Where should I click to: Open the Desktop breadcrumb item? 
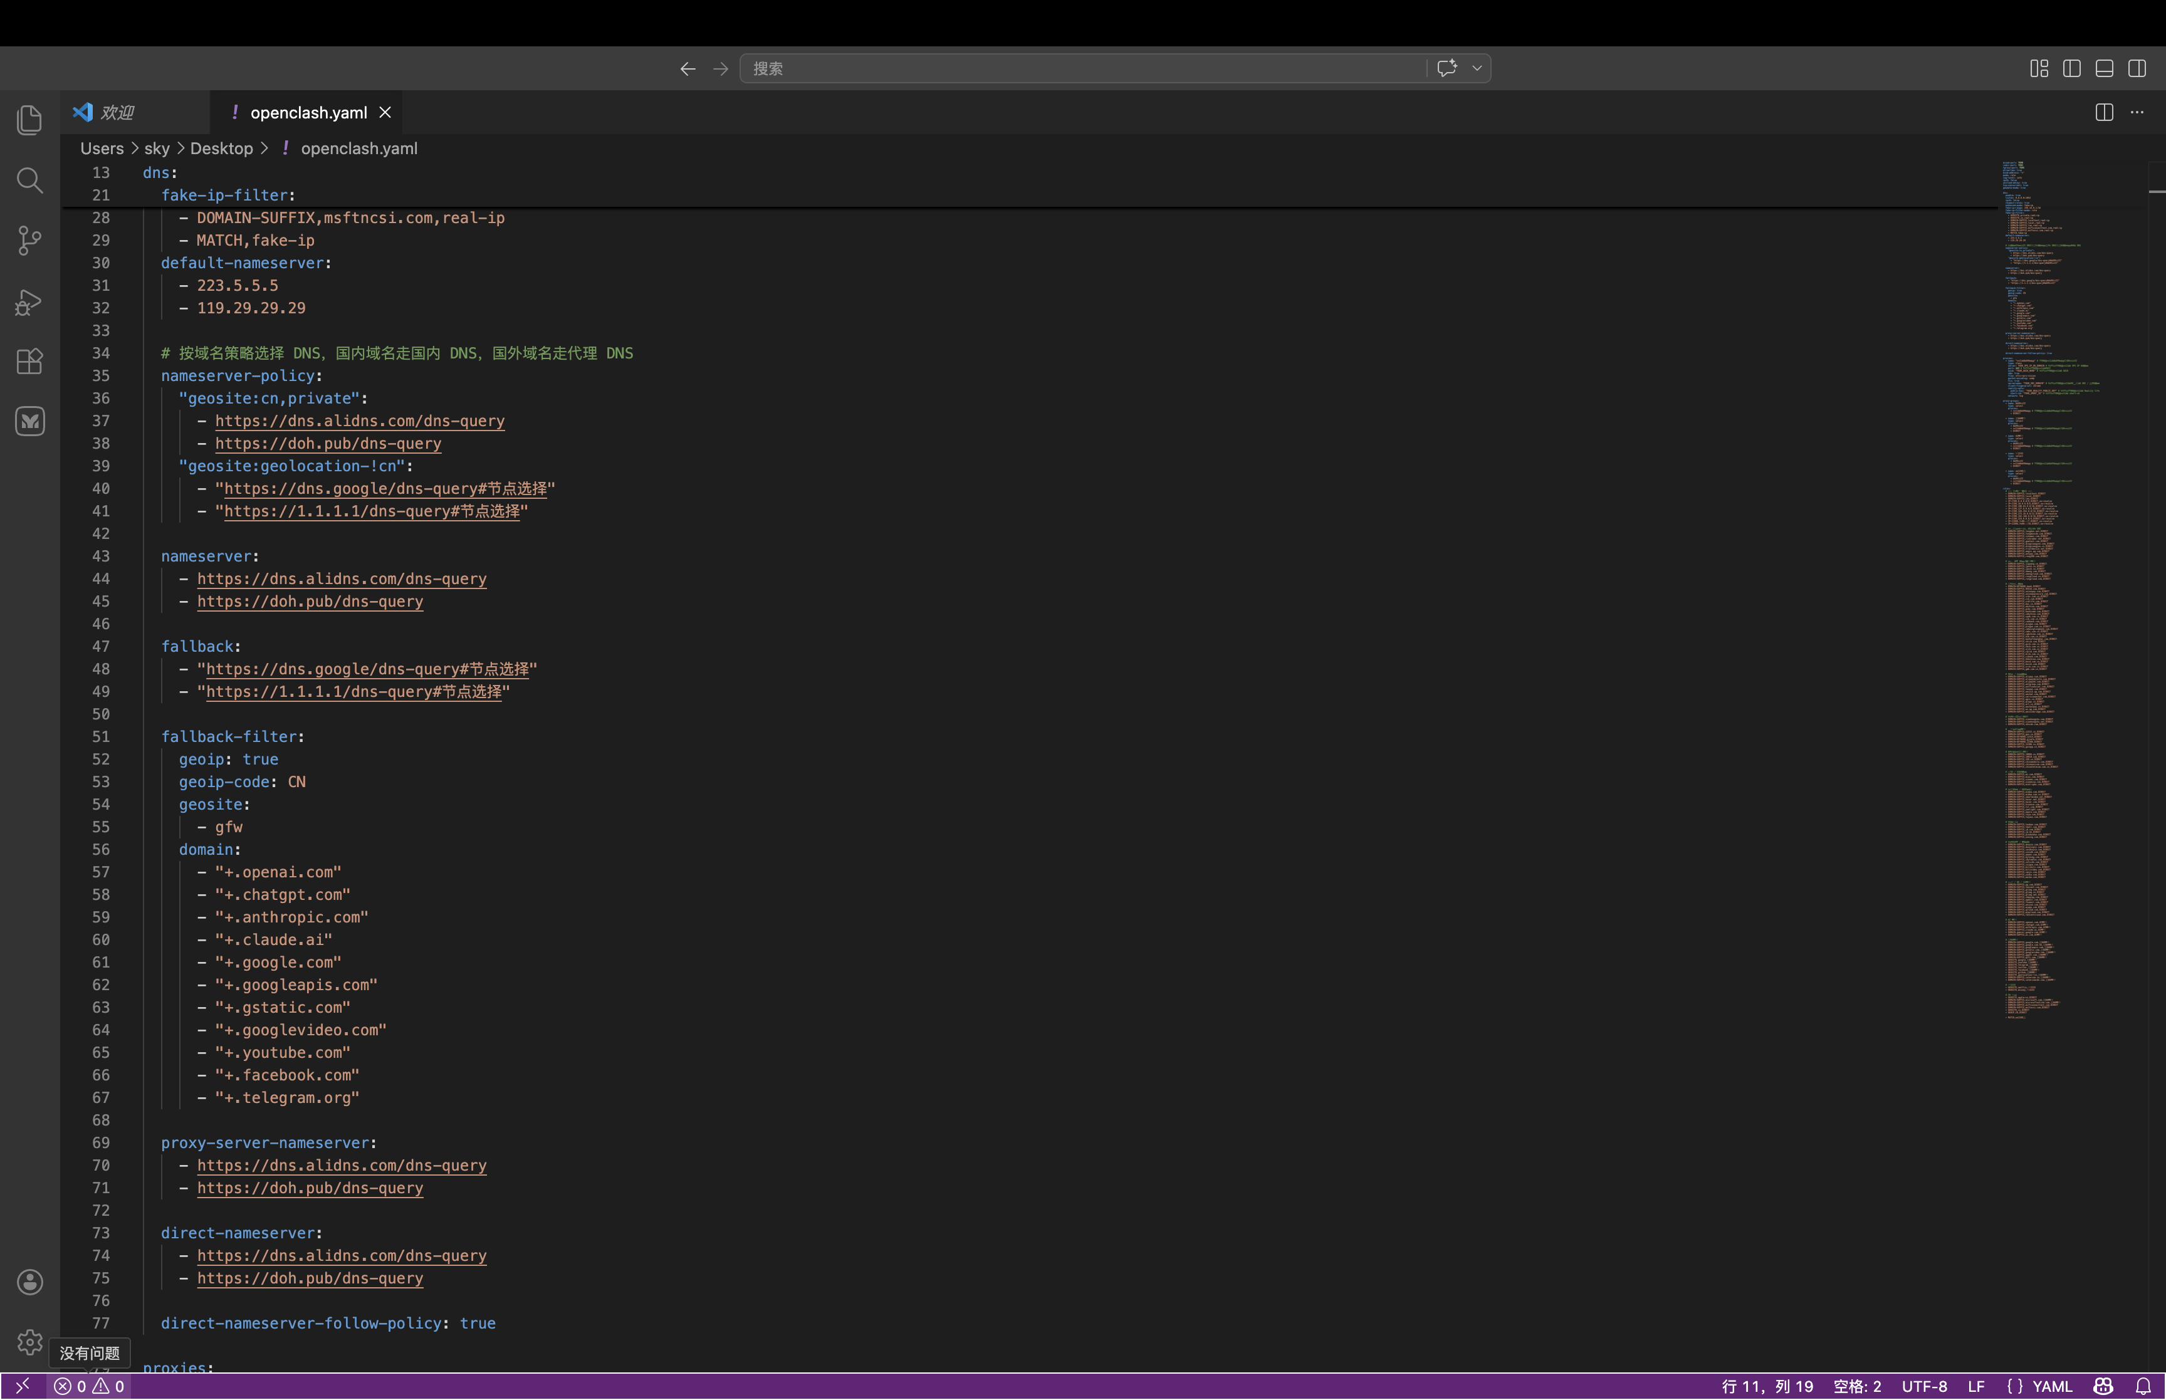pyautogui.click(x=222, y=147)
